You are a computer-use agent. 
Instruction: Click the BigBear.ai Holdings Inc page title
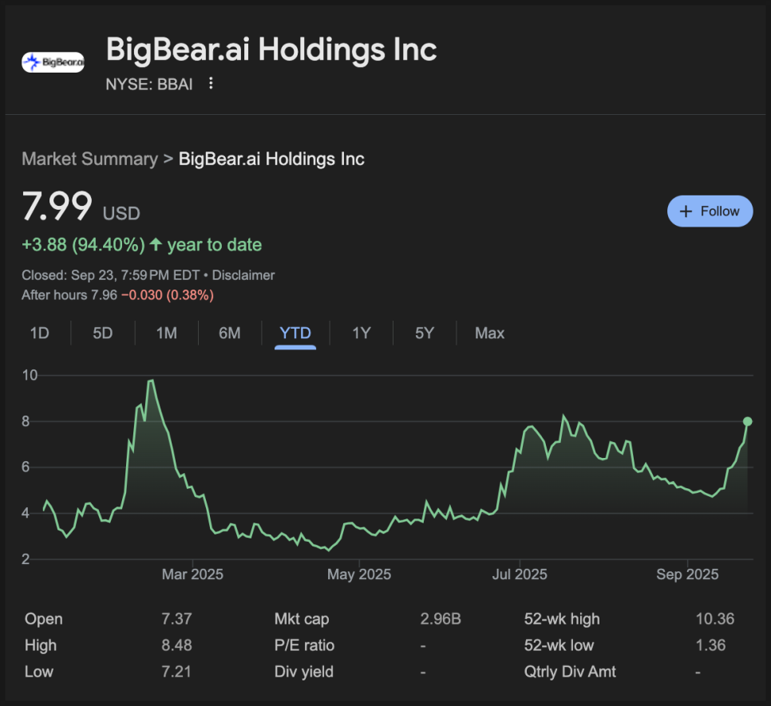coord(271,49)
